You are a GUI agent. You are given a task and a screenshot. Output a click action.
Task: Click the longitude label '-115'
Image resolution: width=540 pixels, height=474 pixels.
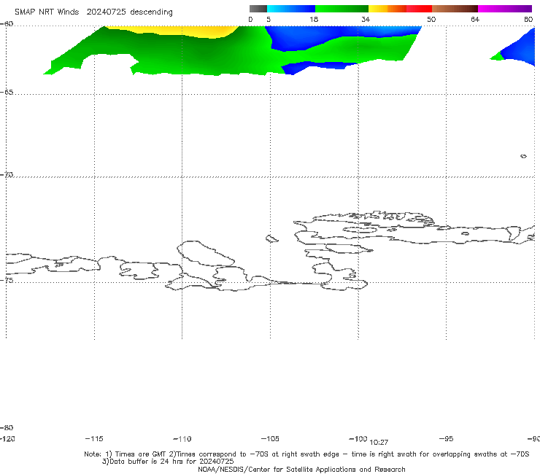[94, 438]
